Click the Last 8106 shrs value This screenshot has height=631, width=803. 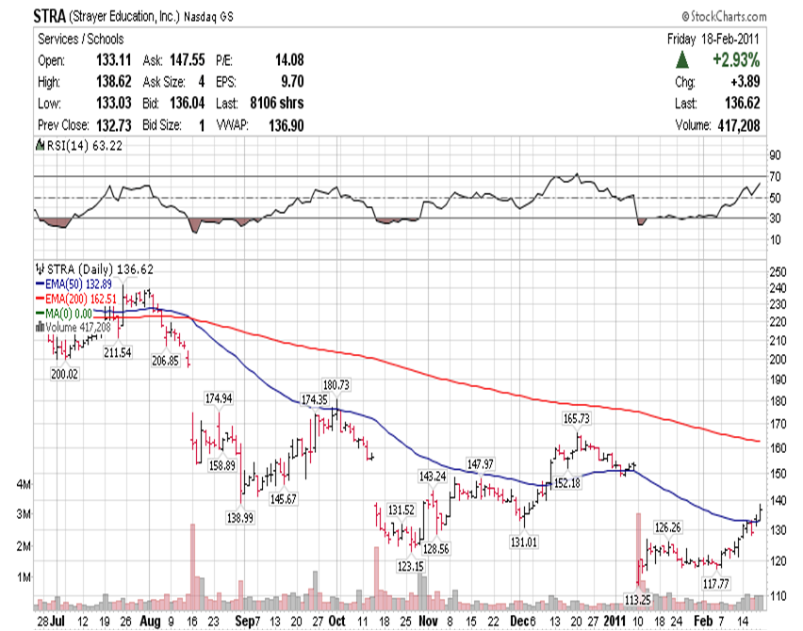coord(276,103)
